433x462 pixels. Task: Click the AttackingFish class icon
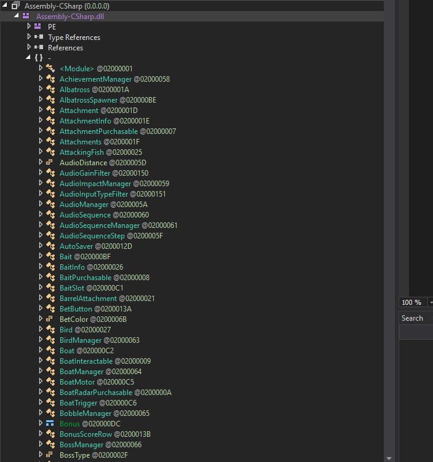tap(50, 152)
